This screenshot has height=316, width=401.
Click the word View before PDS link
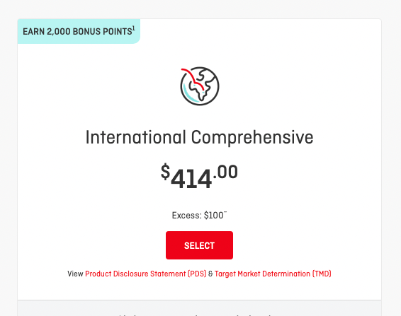click(x=75, y=274)
